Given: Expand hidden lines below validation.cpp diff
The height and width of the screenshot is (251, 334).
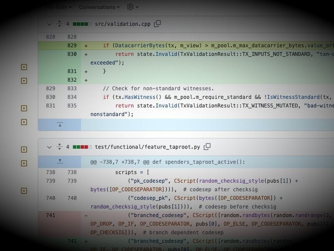Looking at the screenshot, I should pyautogui.click(x=61, y=123).
